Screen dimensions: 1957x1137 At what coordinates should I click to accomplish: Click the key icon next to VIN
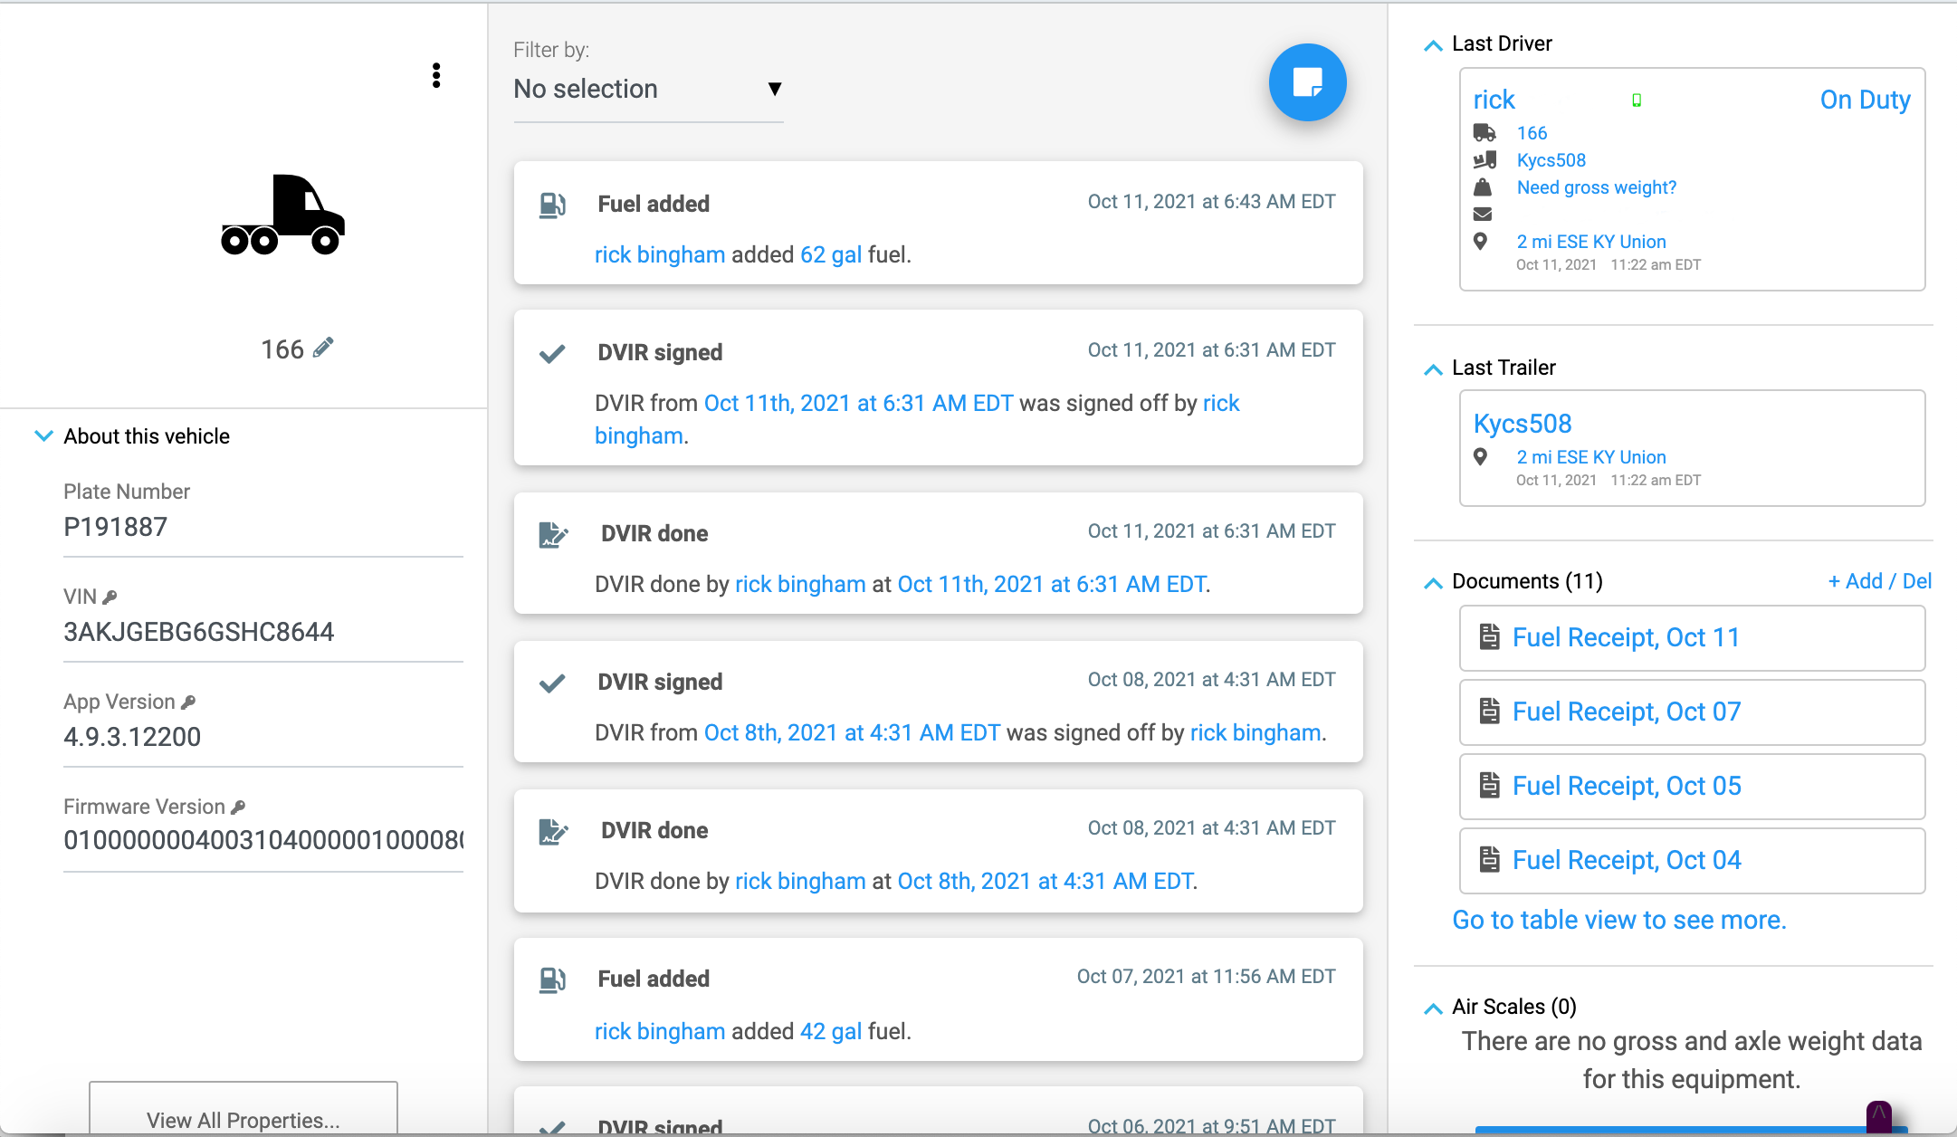pyautogui.click(x=110, y=596)
